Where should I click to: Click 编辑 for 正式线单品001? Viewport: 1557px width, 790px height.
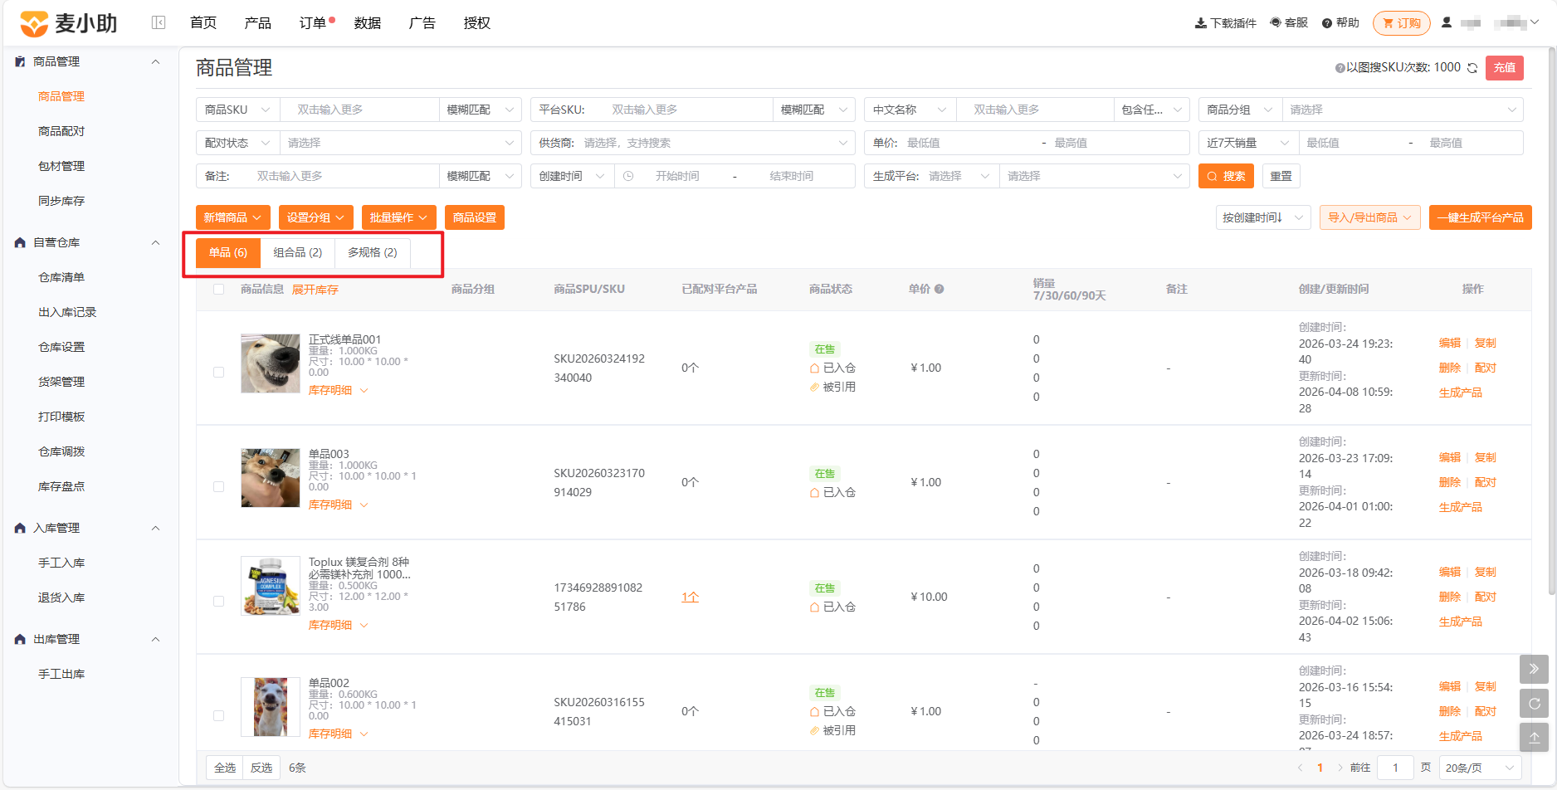tap(1450, 343)
